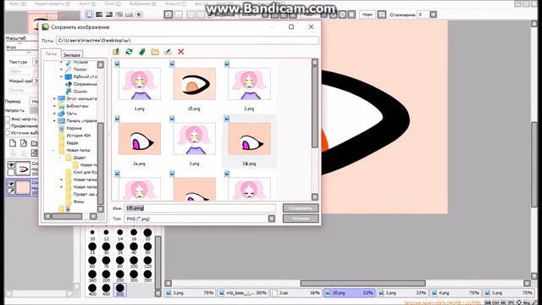Click the stabilizer 'Сглаживание' value field
The image size is (542, 305).
tap(423, 14)
